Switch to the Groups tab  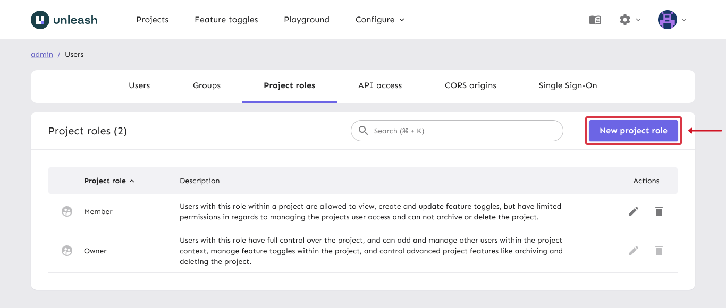[x=206, y=85]
